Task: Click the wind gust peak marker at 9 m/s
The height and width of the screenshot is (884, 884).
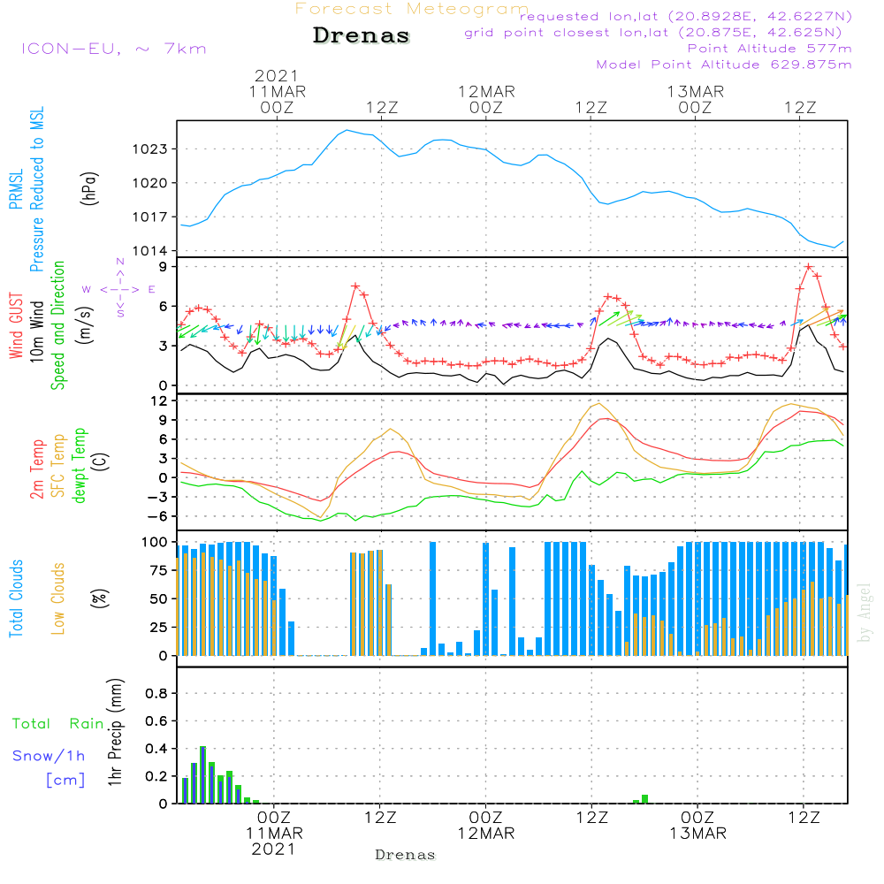Action: coord(809,267)
